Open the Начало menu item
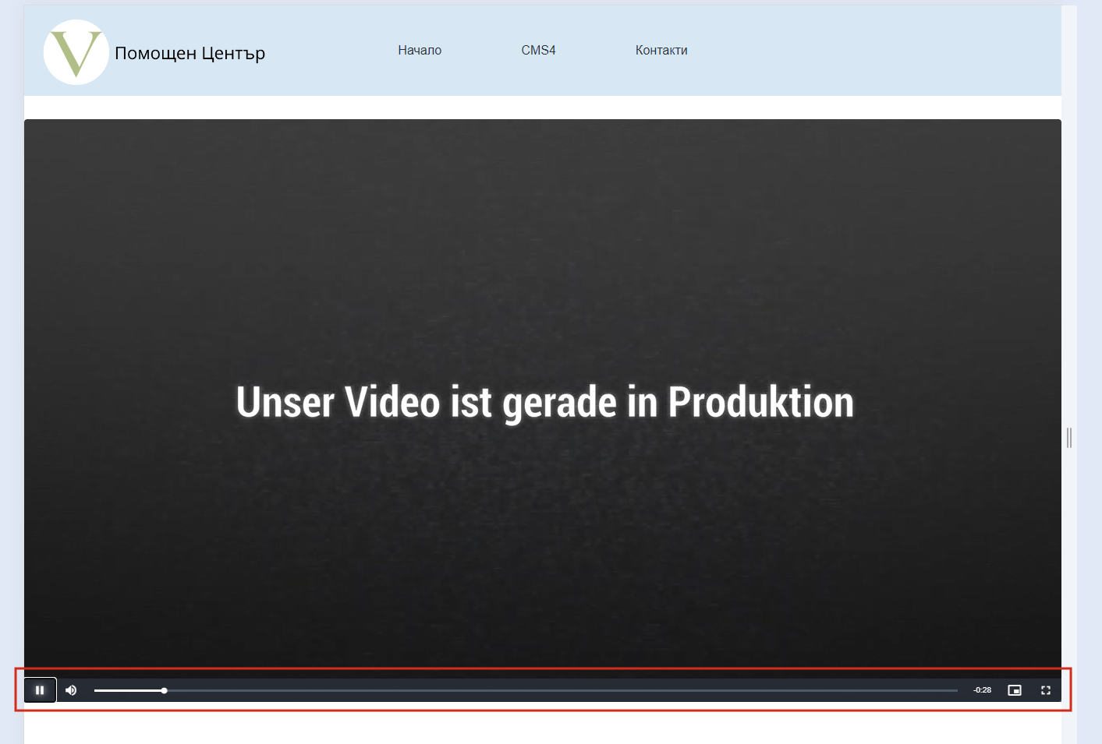 (420, 50)
